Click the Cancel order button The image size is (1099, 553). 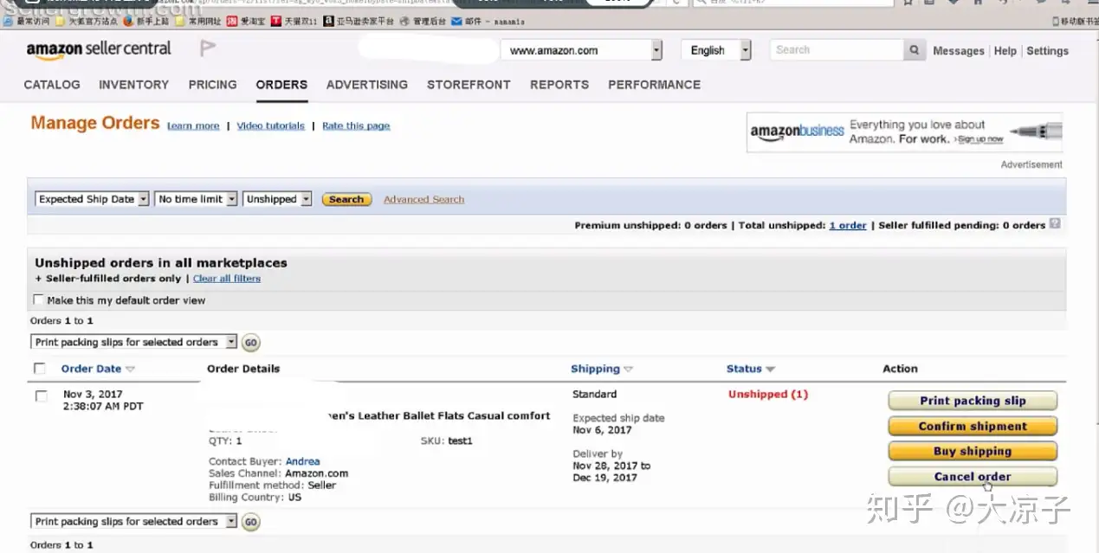point(973,476)
